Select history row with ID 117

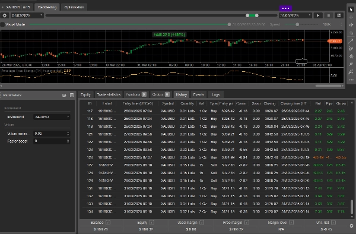point(215,111)
